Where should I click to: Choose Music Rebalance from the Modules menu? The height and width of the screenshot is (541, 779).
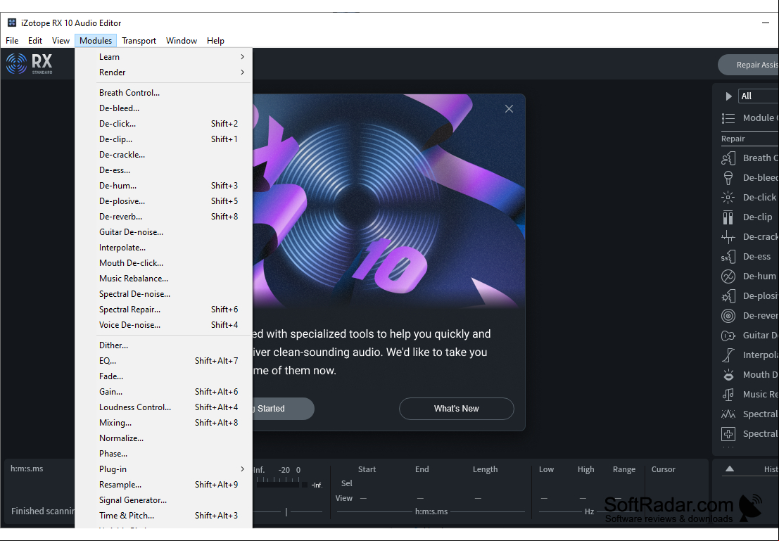point(163,278)
